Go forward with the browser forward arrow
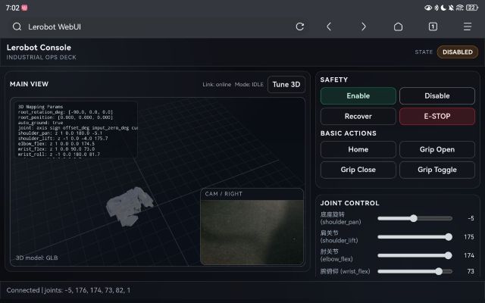 [364, 27]
